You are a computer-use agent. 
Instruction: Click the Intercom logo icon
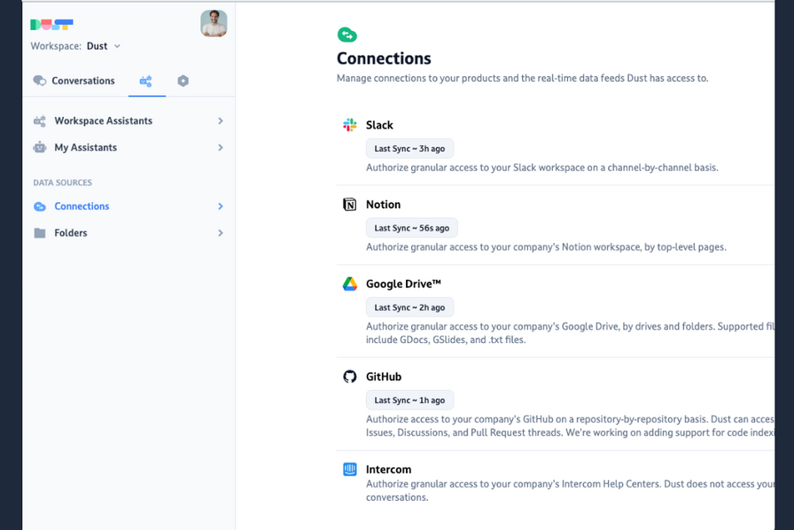pos(350,470)
